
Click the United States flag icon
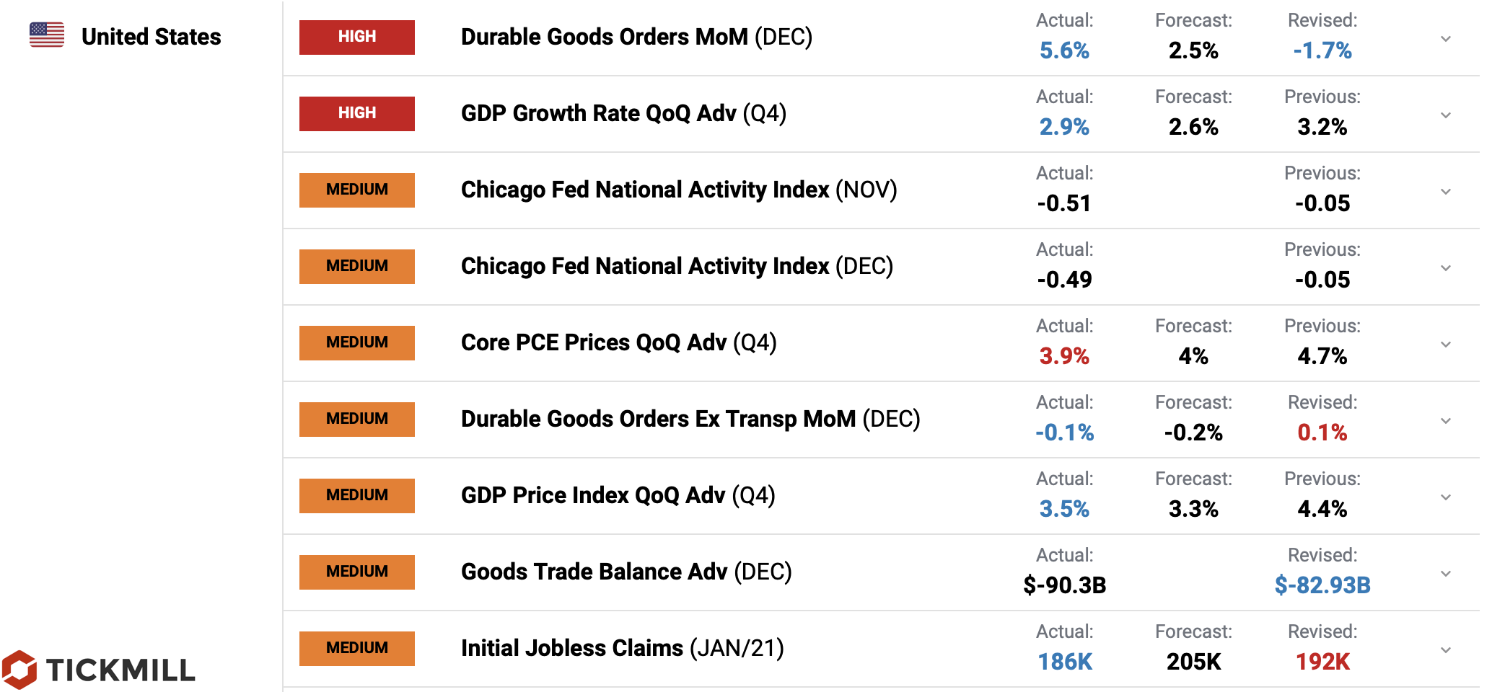pos(47,35)
